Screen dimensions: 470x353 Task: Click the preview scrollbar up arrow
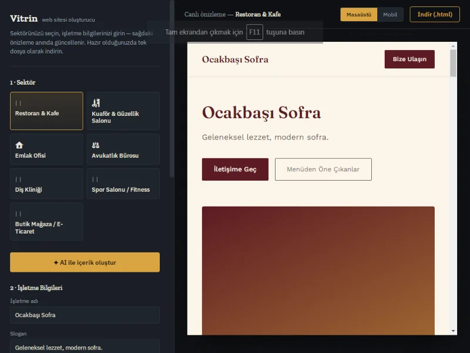tap(453, 46)
